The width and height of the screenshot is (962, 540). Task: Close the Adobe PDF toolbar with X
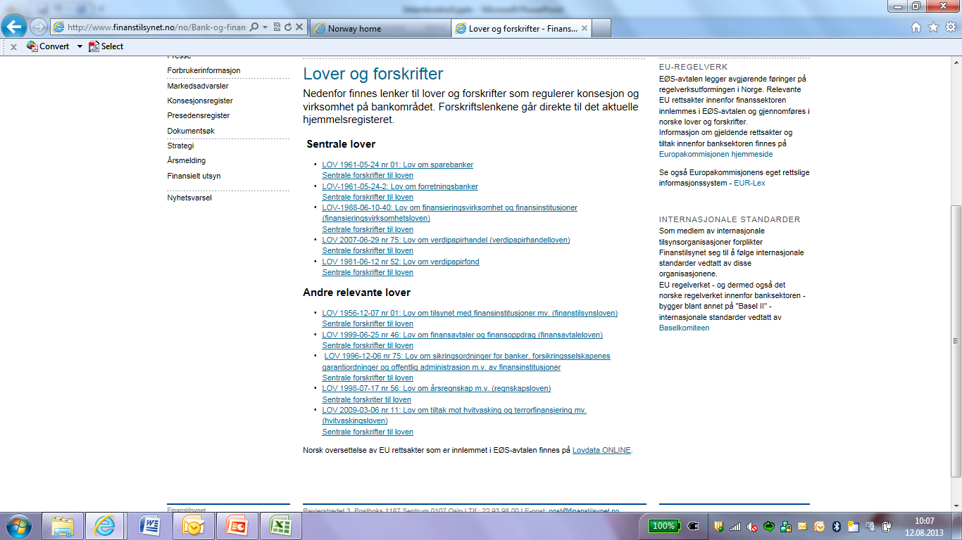(x=13, y=46)
